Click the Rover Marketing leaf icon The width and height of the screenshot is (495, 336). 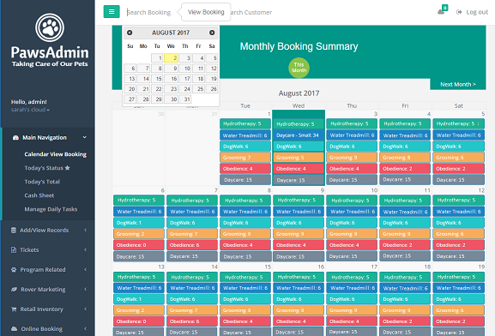point(14,290)
